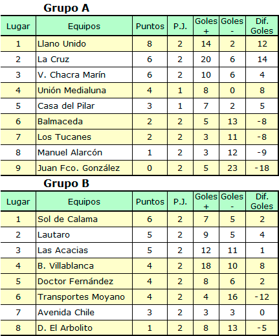This screenshot has width=279, height=336.
Task: Click the Lautaro team name
Action: [54, 235]
